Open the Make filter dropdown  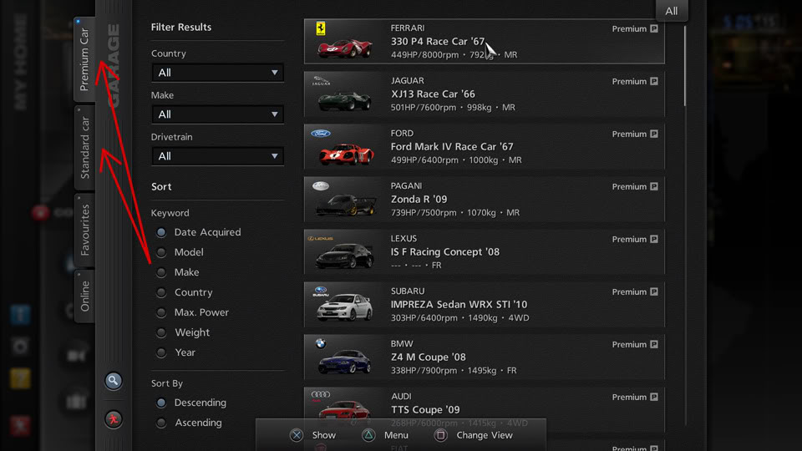pyautogui.click(x=217, y=114)
